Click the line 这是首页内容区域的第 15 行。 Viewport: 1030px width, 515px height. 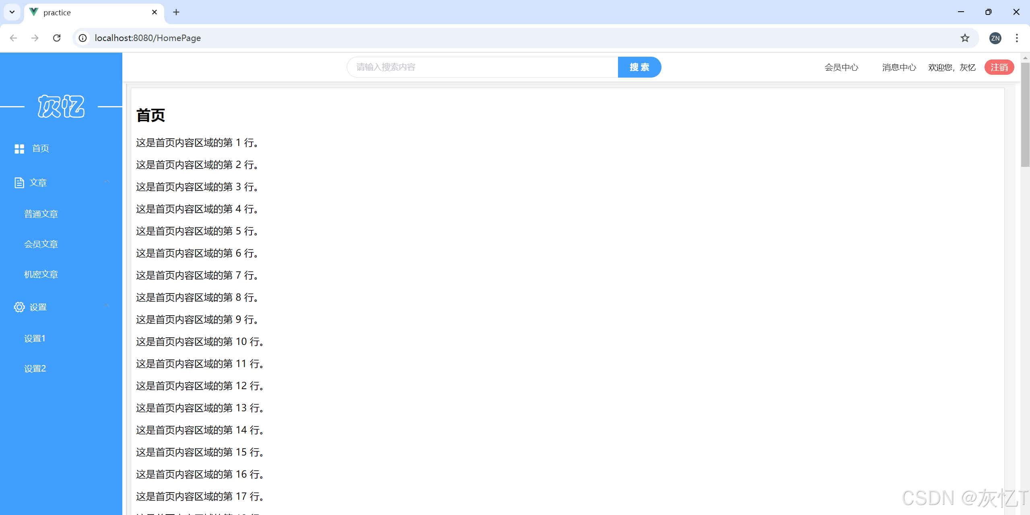click(200, 452)
